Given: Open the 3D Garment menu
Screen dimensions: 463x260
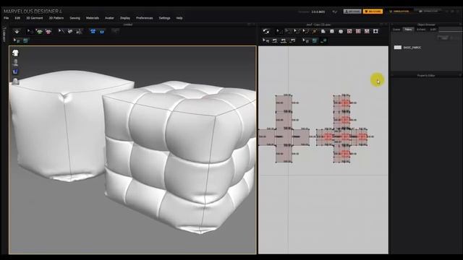Looking at the screenshot, I should coord(35,18).
